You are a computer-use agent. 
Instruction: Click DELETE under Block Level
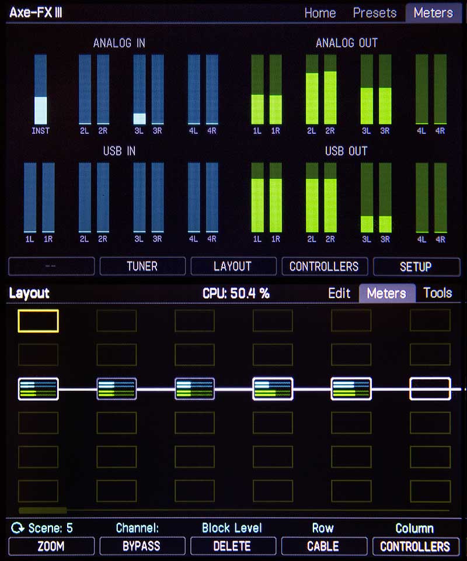click(233, 546)
